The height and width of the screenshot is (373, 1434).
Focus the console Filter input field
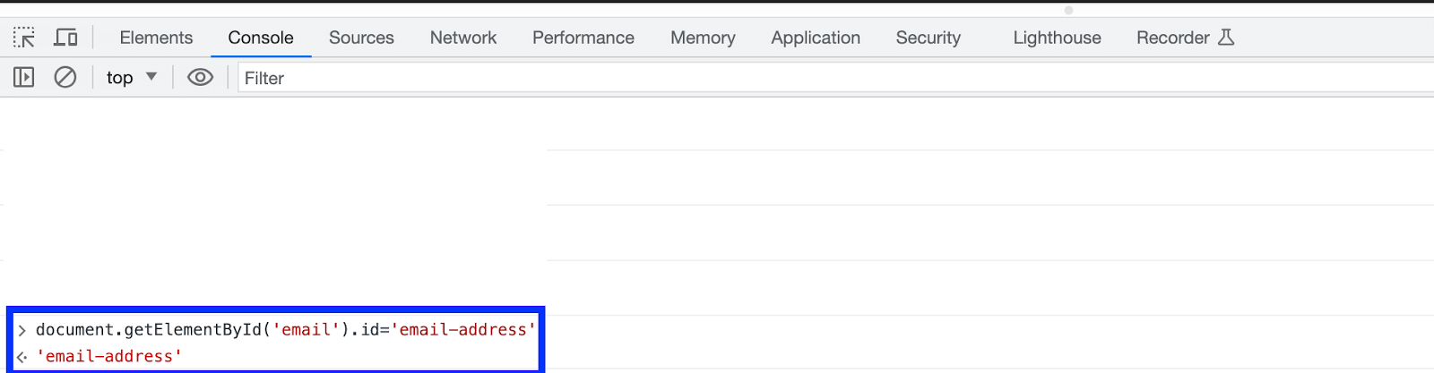click(807, 78)
